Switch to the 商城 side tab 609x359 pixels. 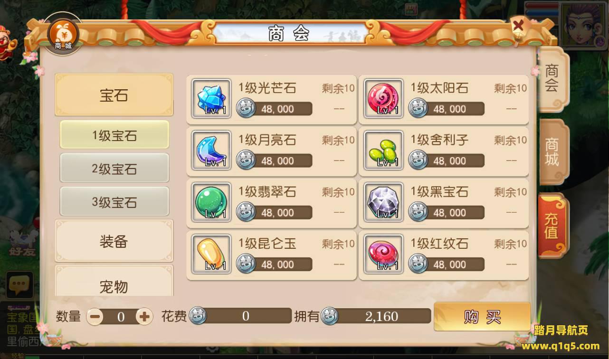(552, 152)
